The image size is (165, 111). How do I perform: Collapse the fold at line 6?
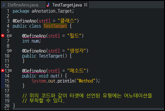click(11, 36)
